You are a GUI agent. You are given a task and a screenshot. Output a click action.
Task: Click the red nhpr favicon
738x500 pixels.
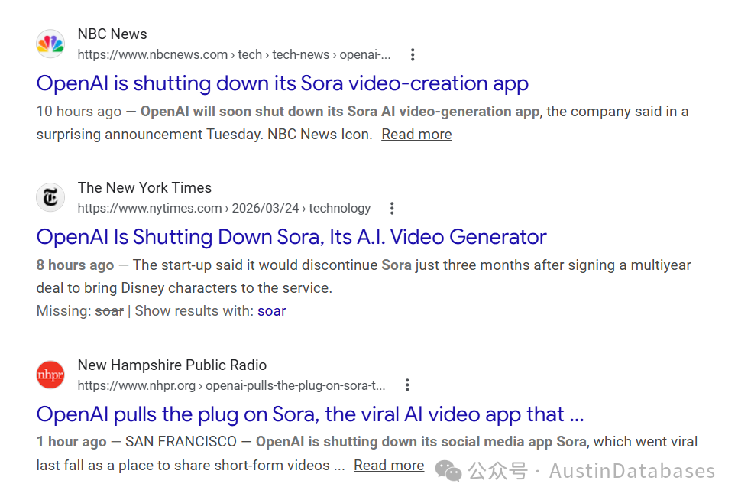50,375
